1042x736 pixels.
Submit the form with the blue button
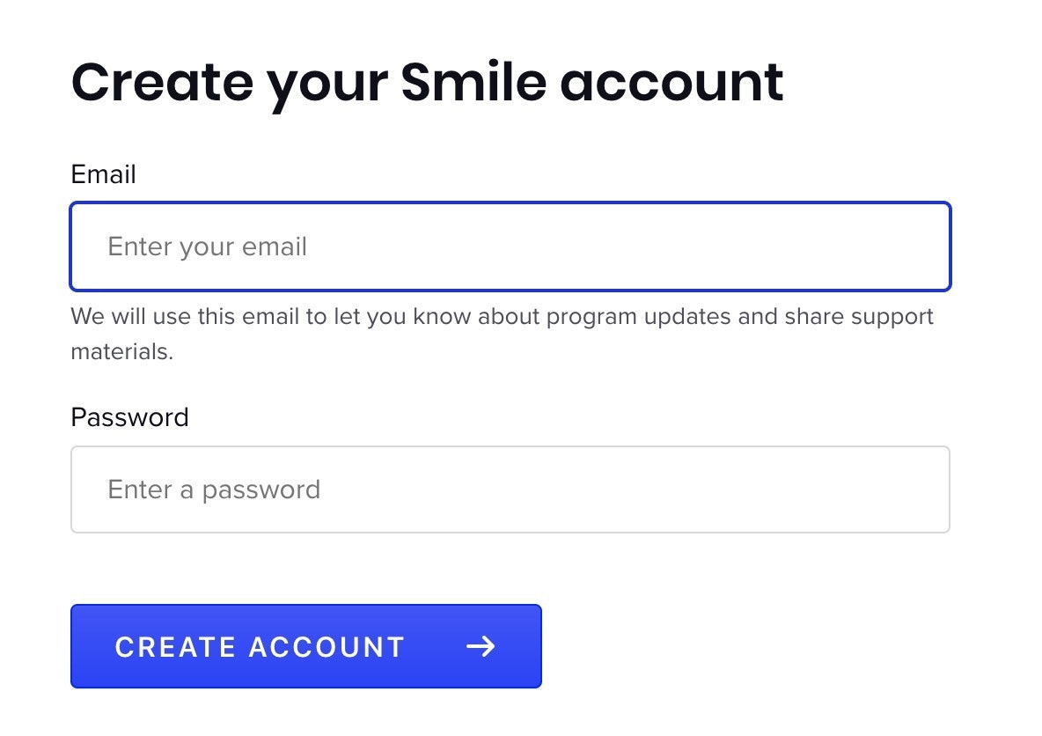[x=305, y=646]
